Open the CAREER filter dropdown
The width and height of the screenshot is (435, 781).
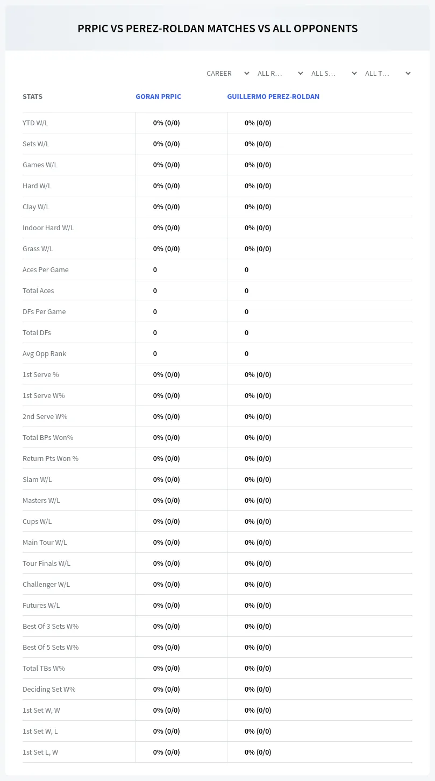(227, 73)
